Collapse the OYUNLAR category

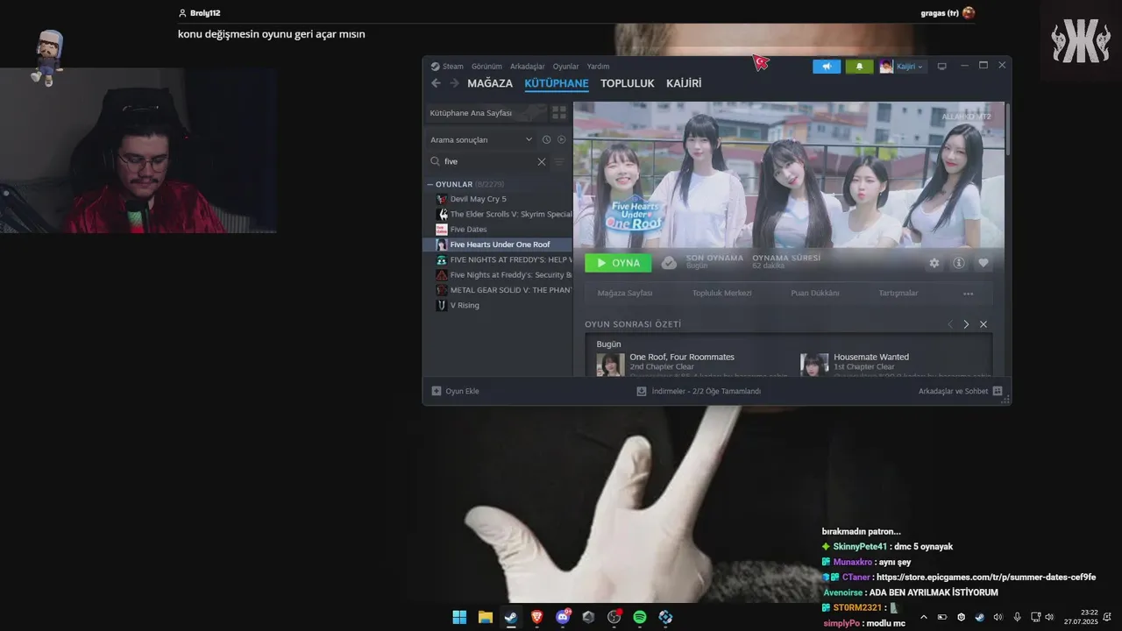tap(430, 184)
